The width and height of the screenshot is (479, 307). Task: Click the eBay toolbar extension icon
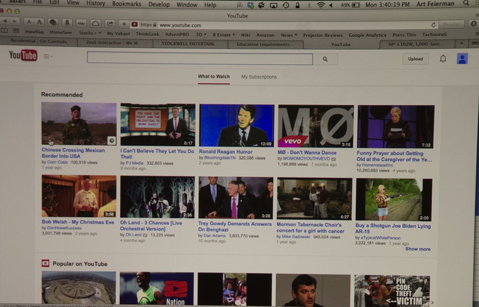[x=81, y=23]
